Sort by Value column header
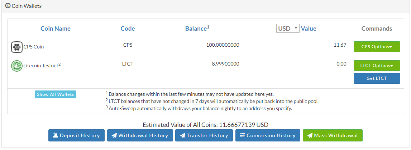Screen dimensions: 411x150 point(309,29)
